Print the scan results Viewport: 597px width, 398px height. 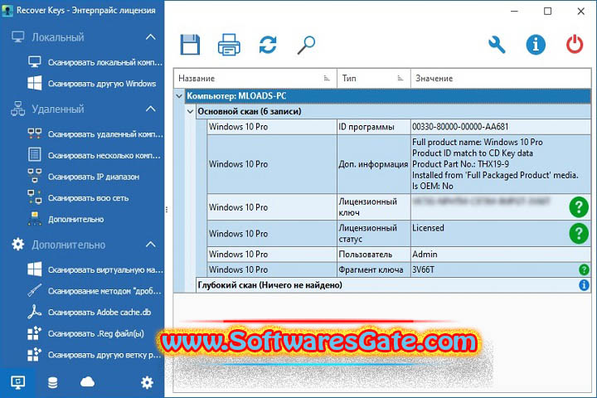pyautogui.click(x=229, y=45)
